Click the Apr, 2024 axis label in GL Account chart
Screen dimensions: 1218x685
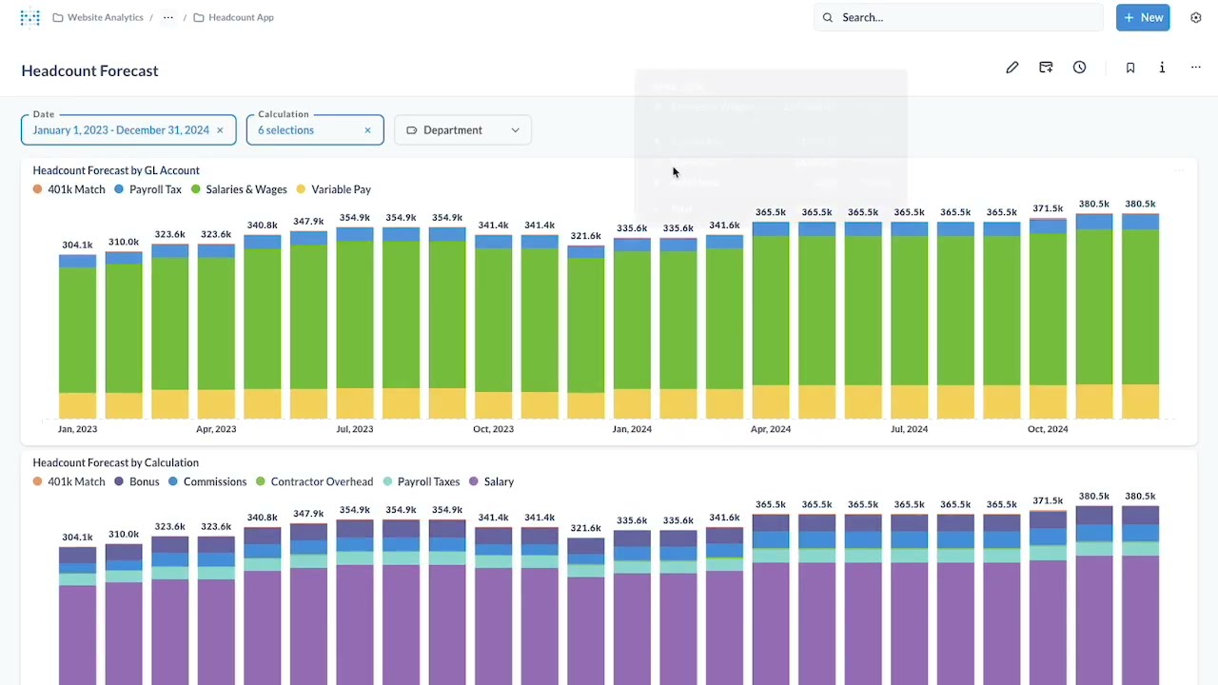(x=771, y=429)
